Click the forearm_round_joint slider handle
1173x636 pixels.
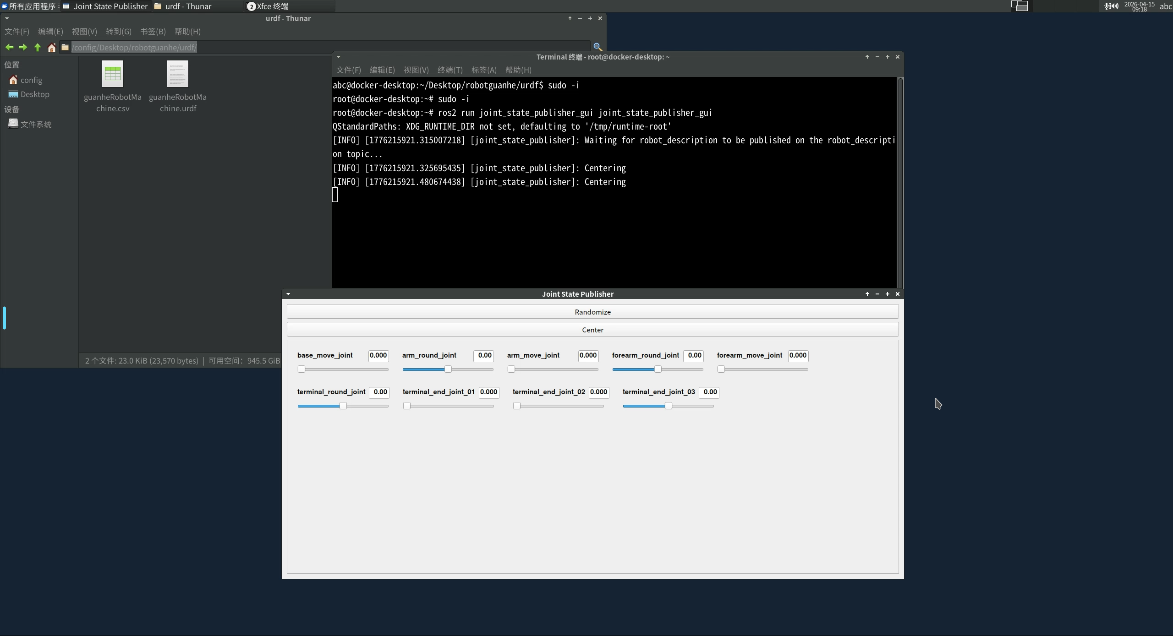tap(658, 369)
